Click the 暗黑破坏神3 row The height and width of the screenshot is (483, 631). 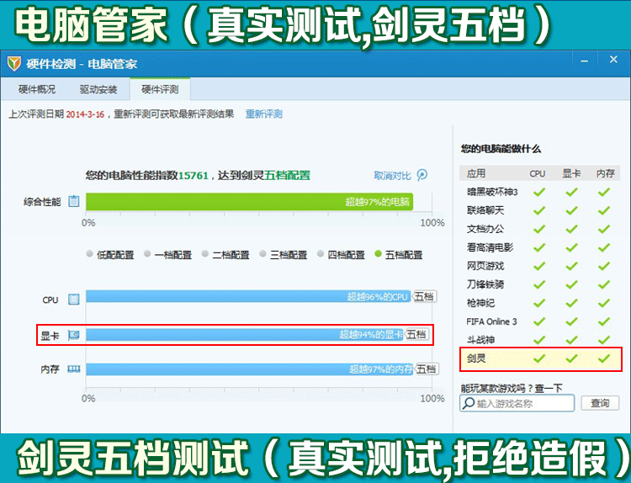coord(539,192)
